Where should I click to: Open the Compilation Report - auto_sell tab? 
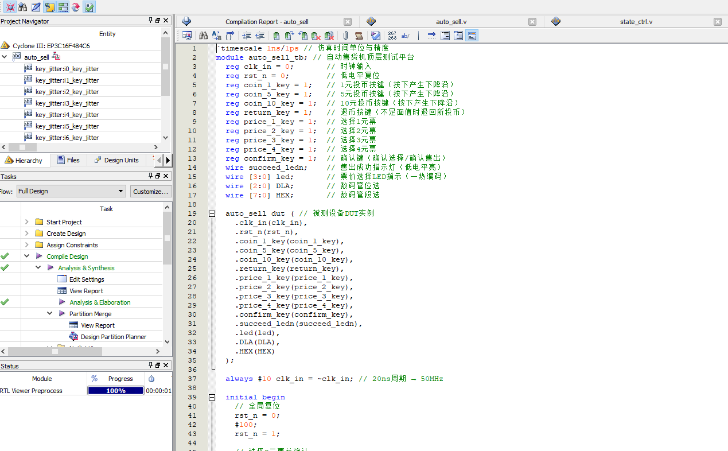[x=267, y=22]
